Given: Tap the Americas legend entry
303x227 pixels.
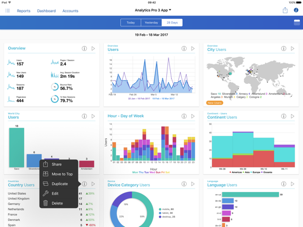Looking at the screenshot, I should [235, 172].
